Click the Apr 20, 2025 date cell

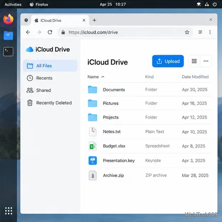(195, 90)
